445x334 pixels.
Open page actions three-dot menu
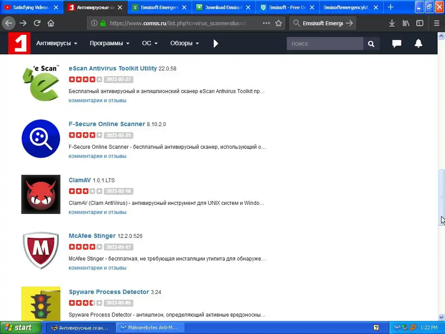click(x=266, y=23)
